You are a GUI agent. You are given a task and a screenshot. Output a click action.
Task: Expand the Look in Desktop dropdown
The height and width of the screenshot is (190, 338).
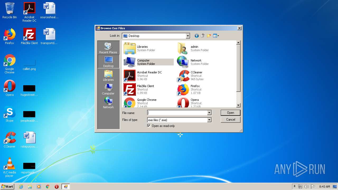[x=188, y=36]
